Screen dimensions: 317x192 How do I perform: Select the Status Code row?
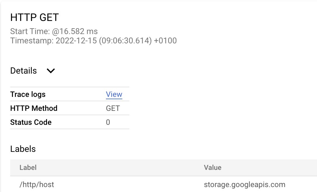[31, 122]
